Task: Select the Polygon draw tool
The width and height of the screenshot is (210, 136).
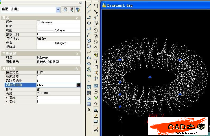Action: coord(89,23)
